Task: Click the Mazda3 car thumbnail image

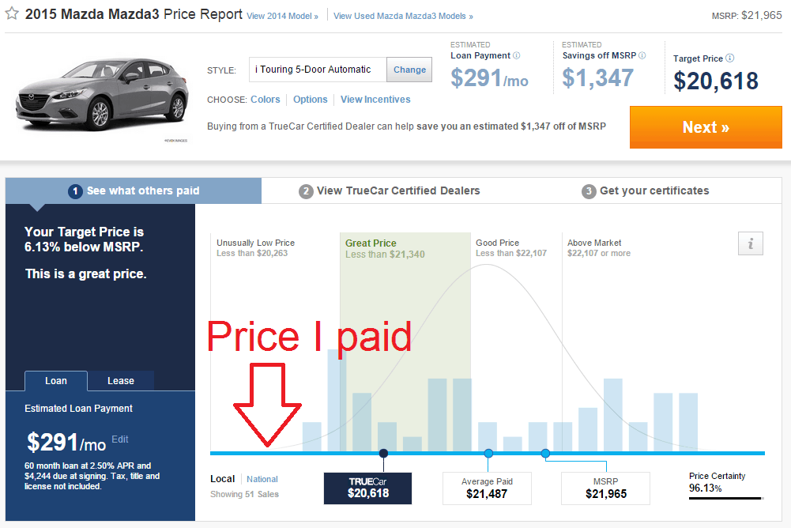Action: click(103, 96)
